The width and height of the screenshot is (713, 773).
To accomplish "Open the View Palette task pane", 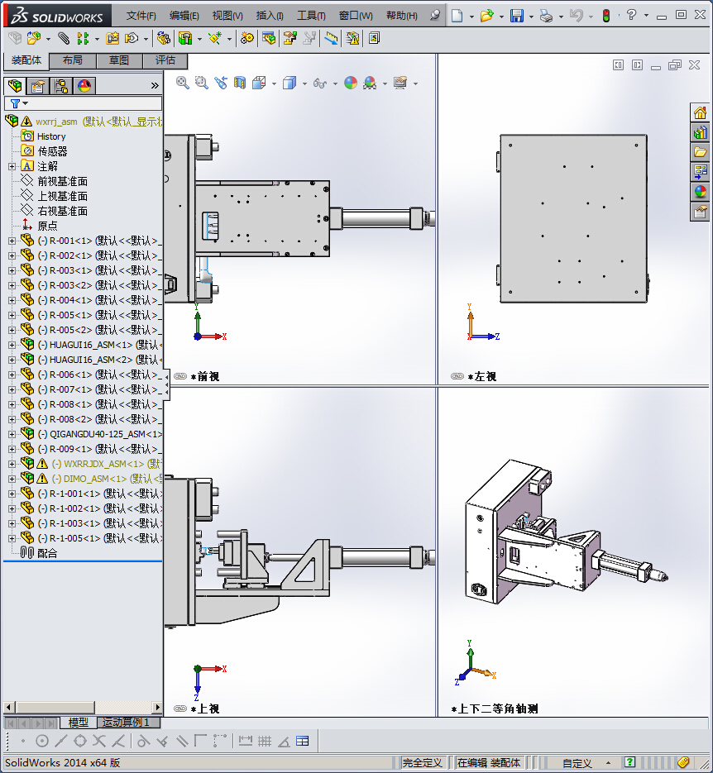I will tap(701, 172).
